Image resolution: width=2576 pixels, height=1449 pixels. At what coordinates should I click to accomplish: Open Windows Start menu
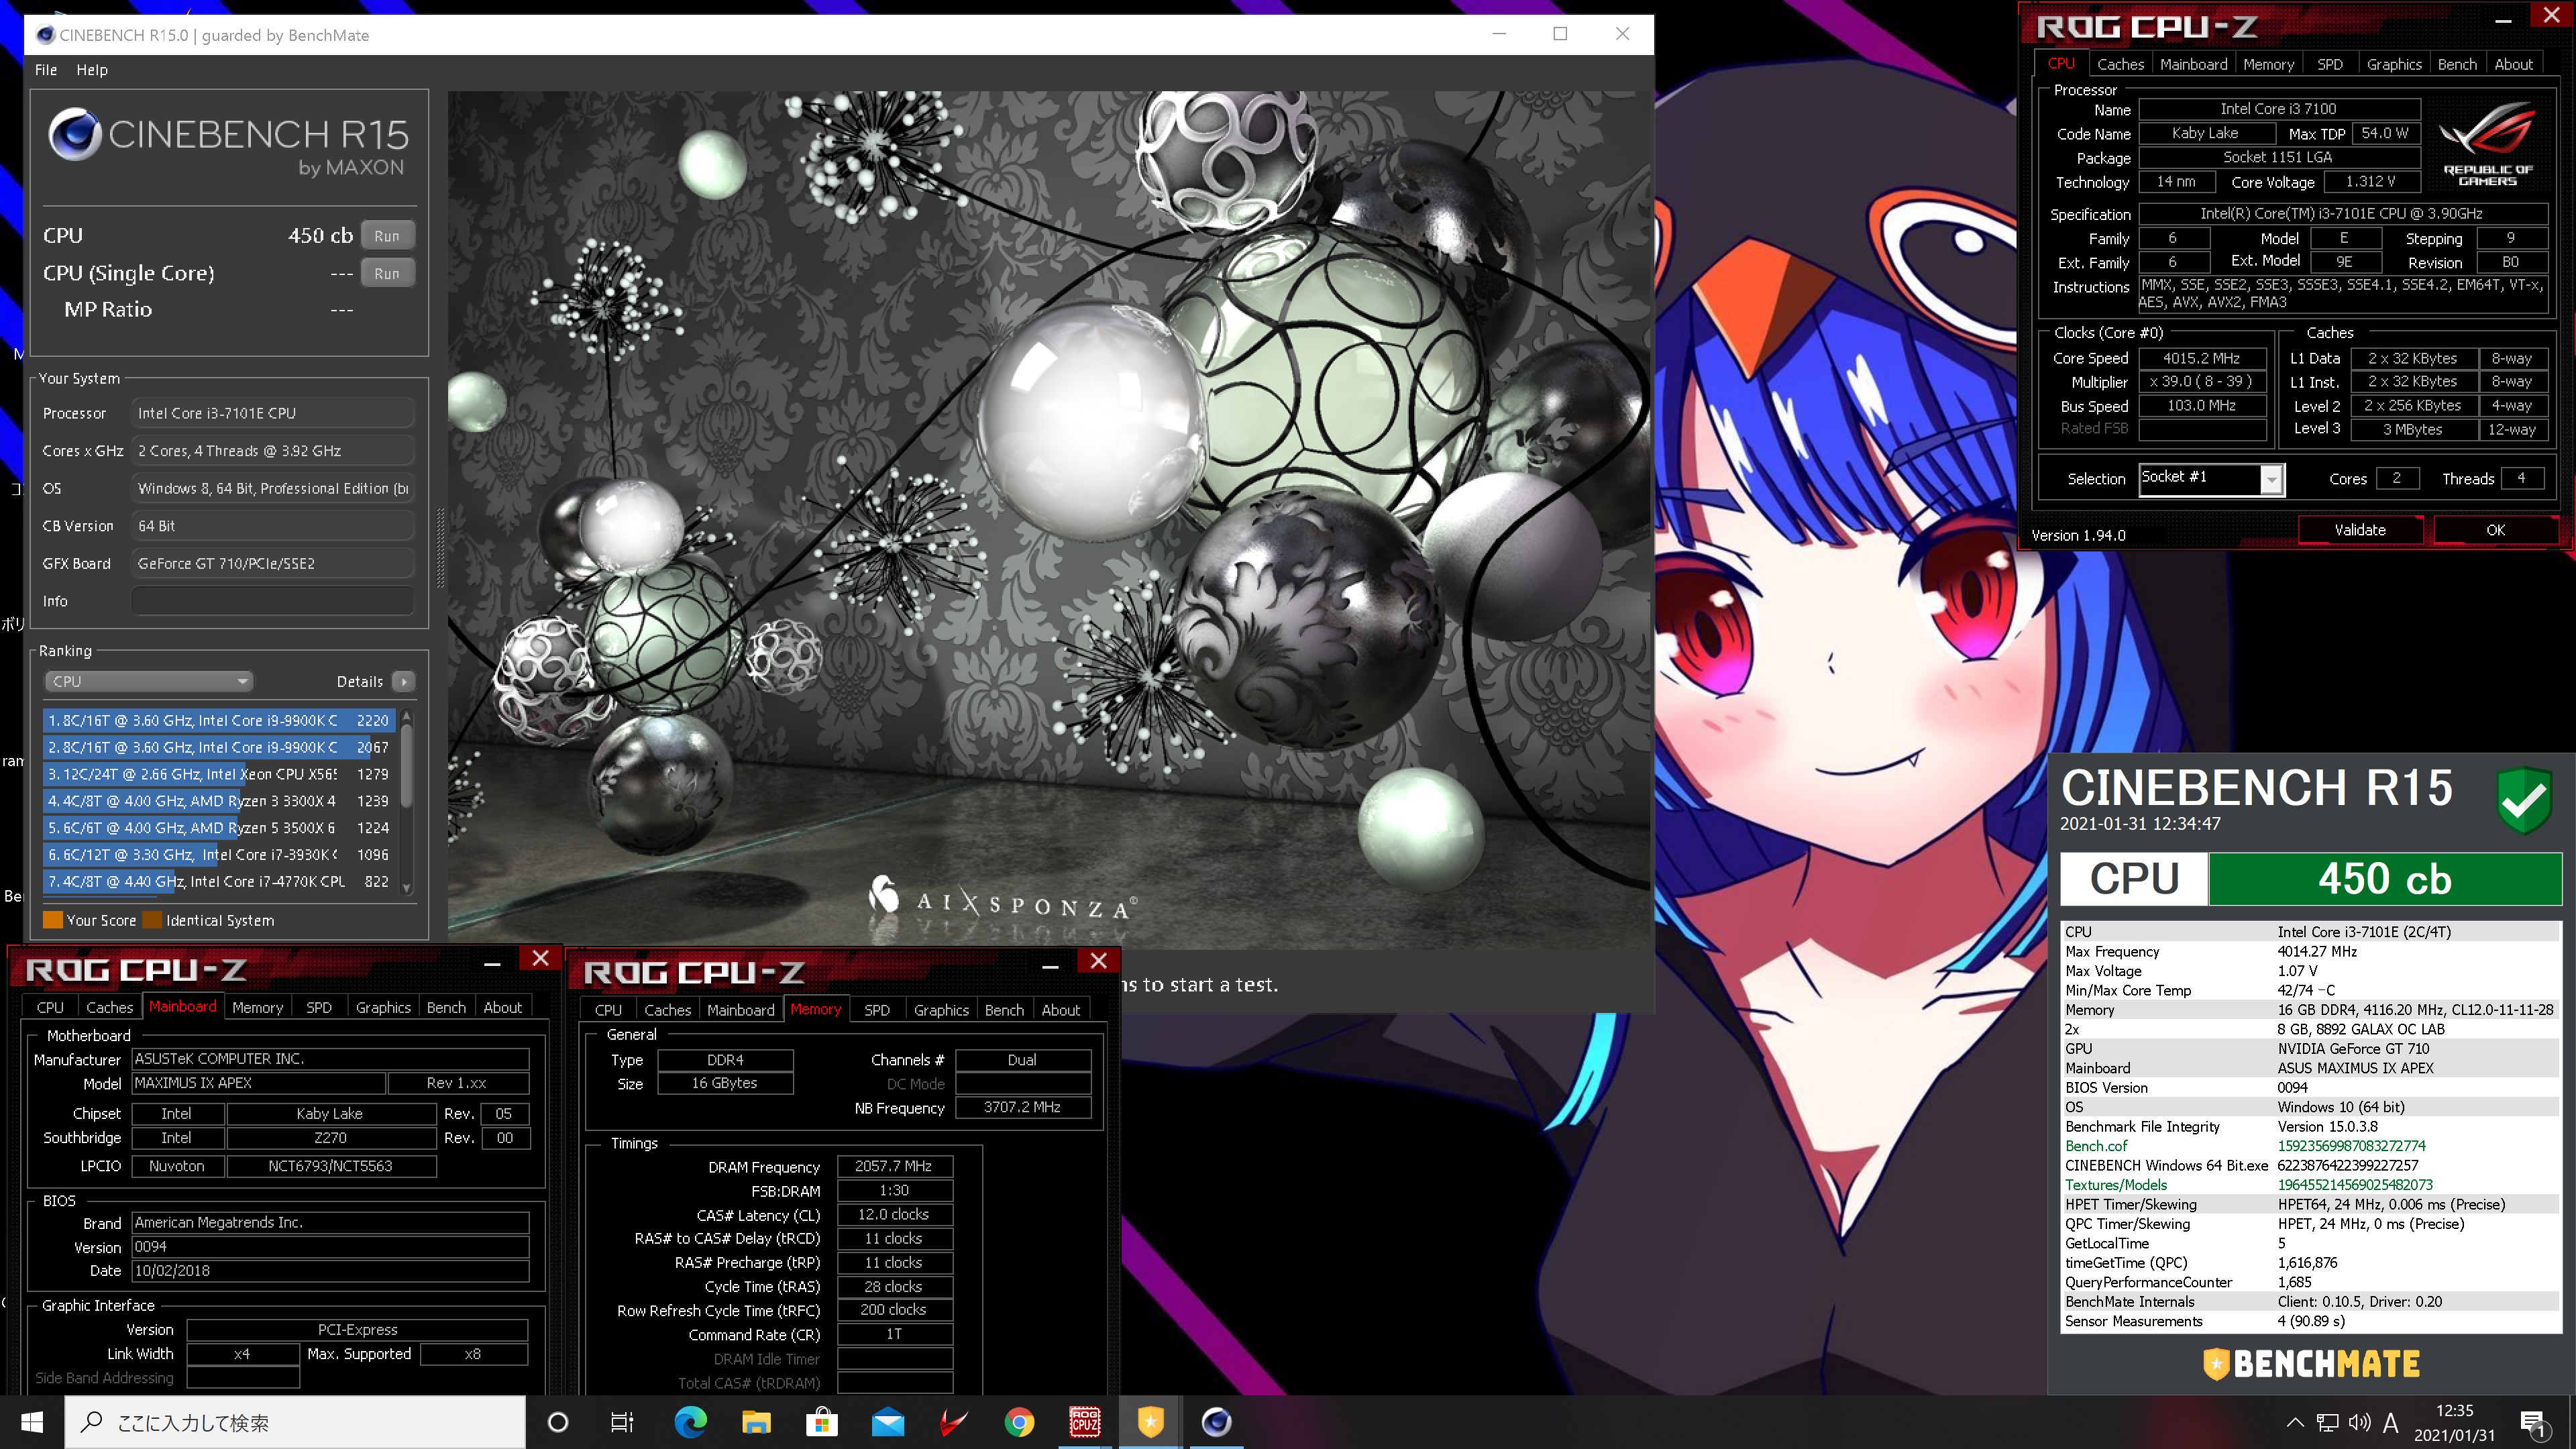32,1422
